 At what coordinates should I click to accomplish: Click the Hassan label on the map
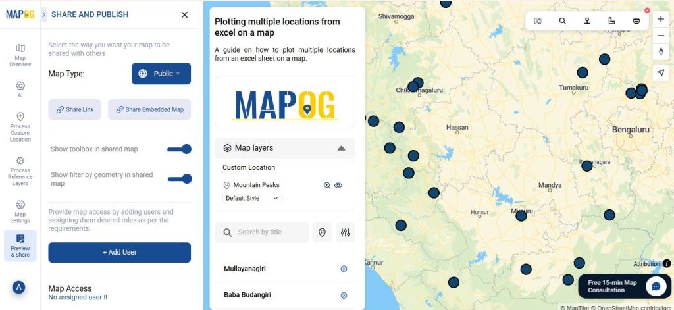point(457,127)
